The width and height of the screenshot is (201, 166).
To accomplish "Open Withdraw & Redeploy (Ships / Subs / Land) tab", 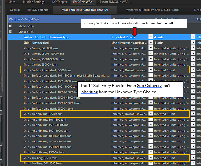I will point(153,10).
